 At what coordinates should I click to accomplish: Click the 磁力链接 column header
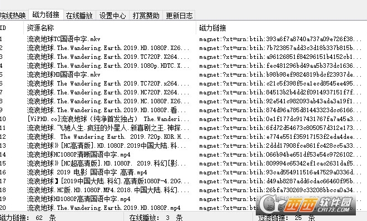tap(281, 28)
